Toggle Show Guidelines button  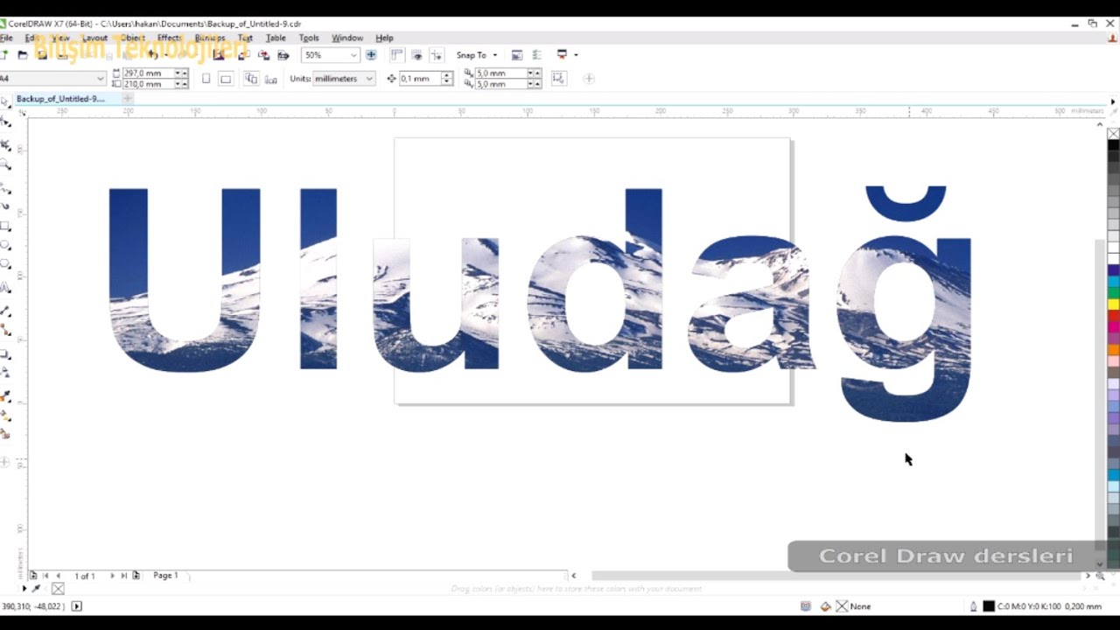[x=436, y=55]
